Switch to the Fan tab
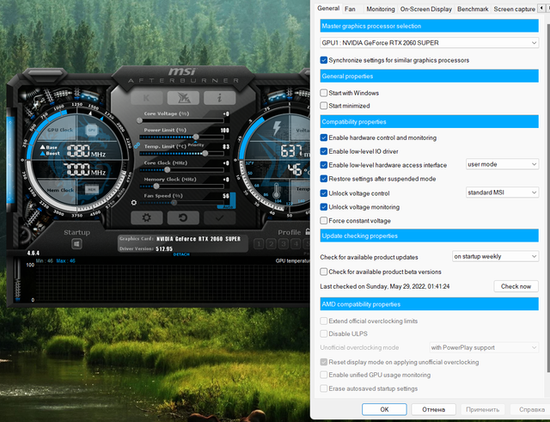This screenshot has width=550, height=422. 350,9
